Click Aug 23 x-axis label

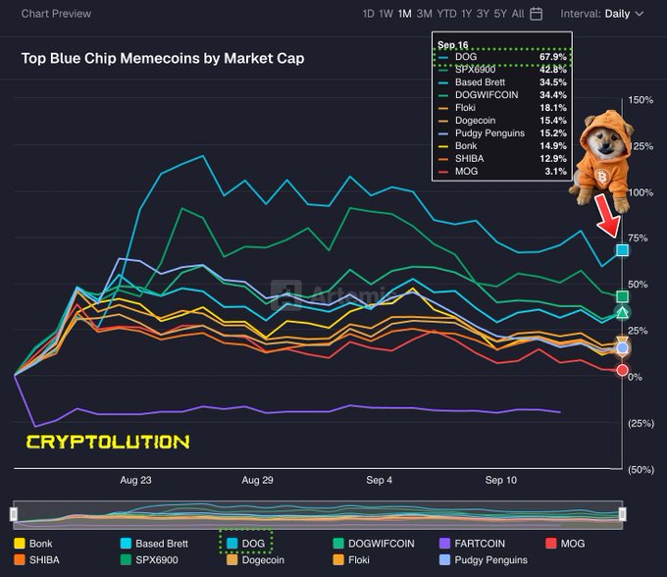point(135,481)
